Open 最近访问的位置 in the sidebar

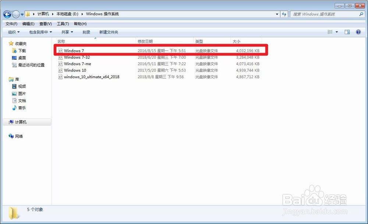coord(31,65)
